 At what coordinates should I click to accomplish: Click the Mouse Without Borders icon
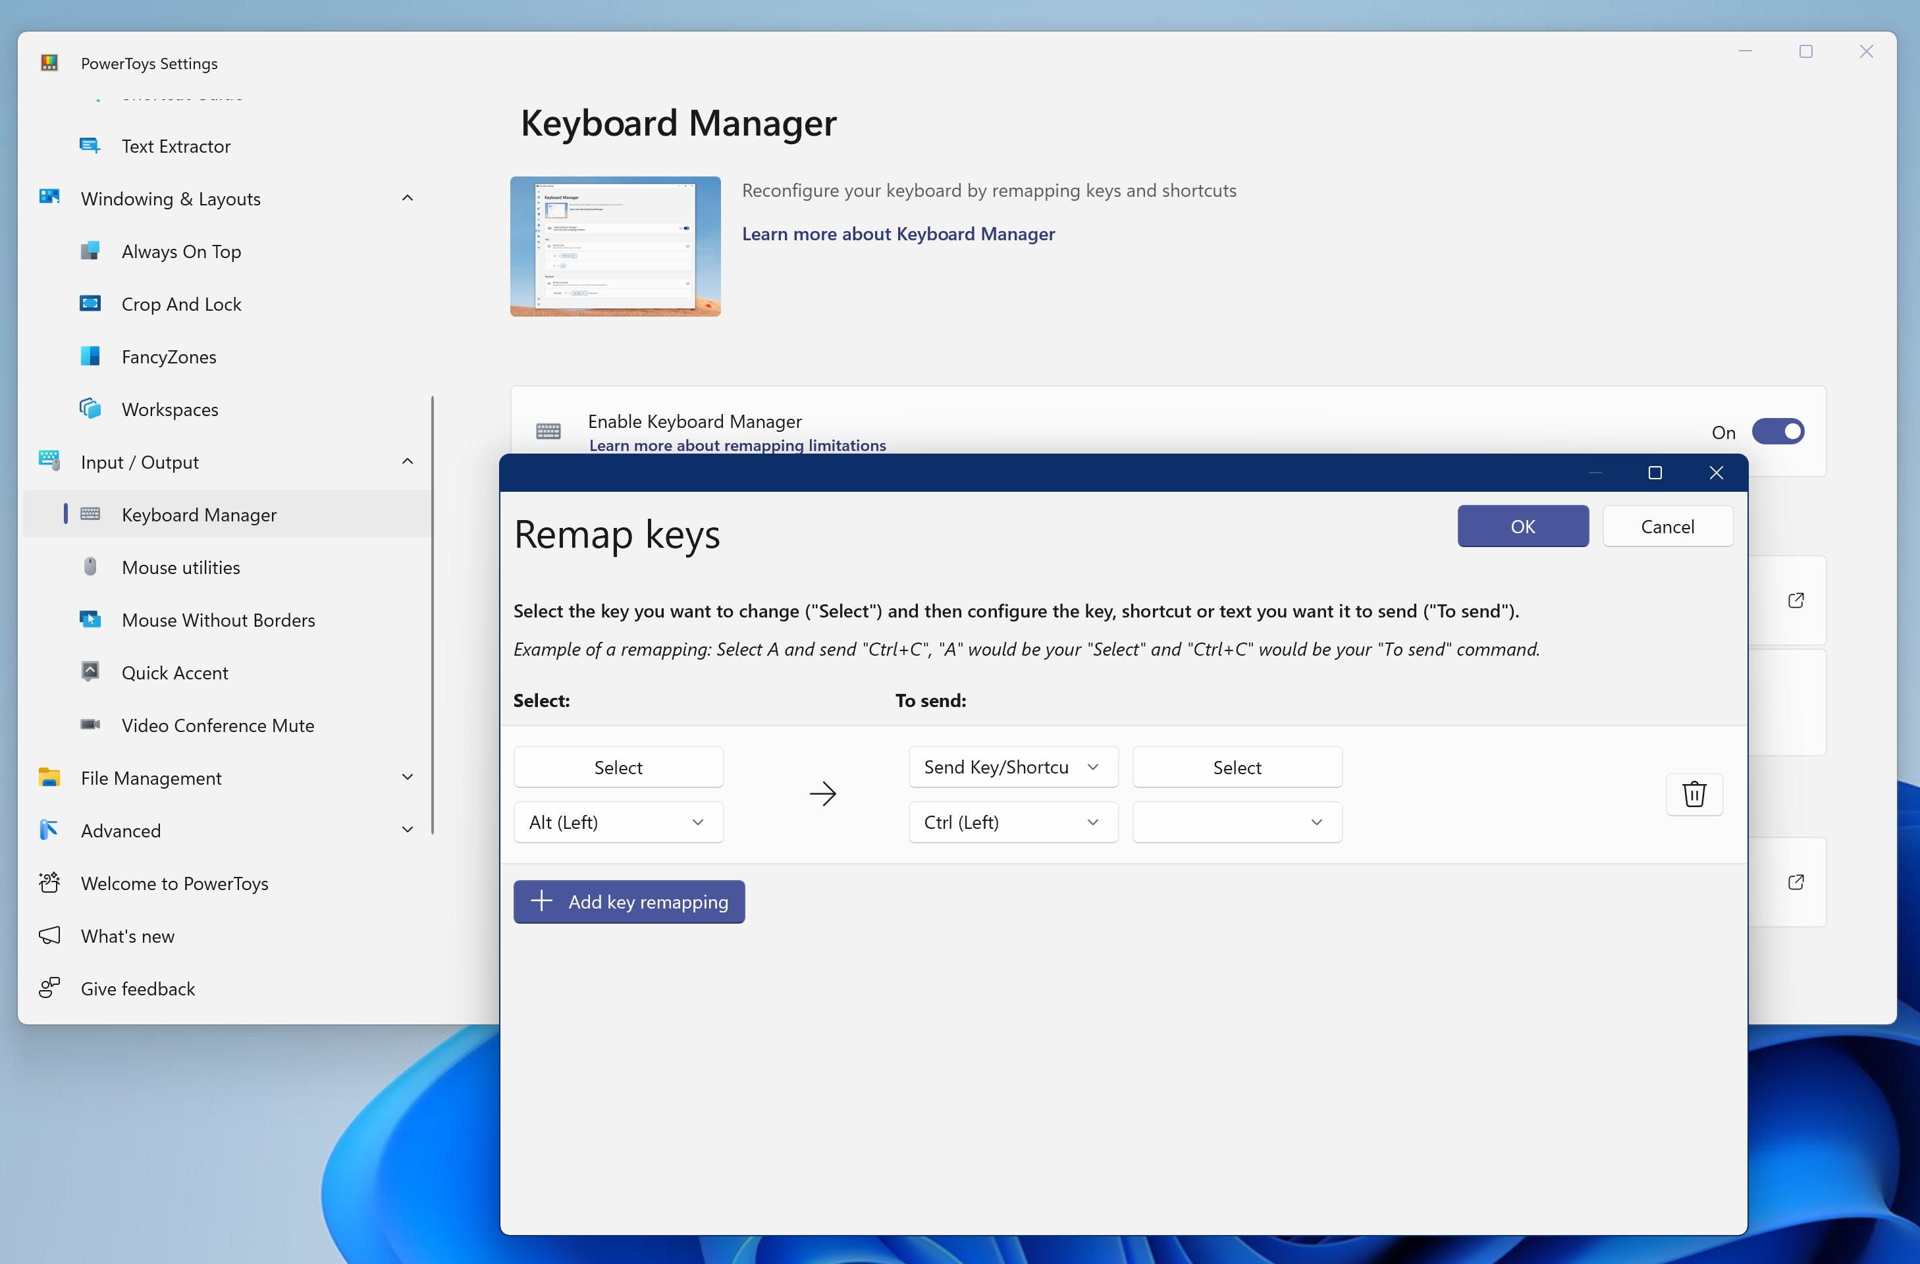coord(90,619)
